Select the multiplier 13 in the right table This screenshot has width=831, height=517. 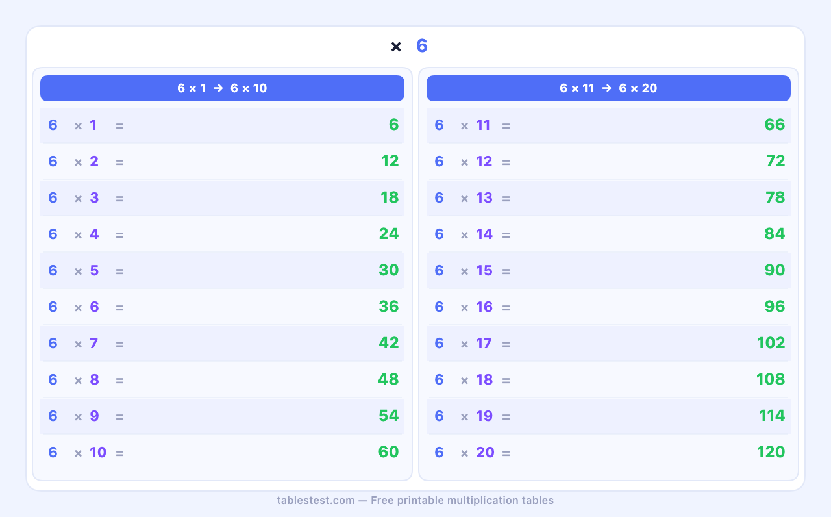pos(484,197)
